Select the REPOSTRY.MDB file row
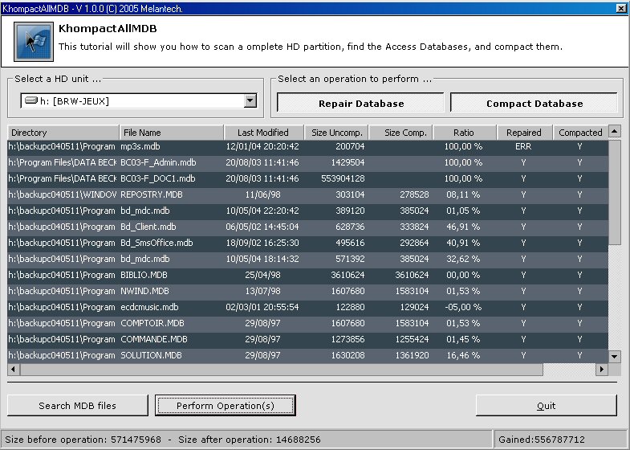630x450 pixels. click(152, 194)
